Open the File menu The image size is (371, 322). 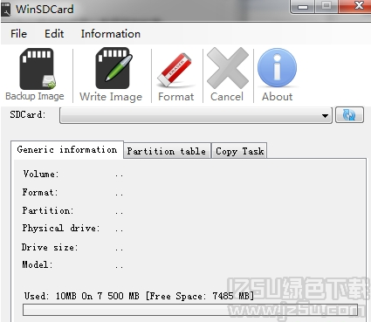coord(18,34)
